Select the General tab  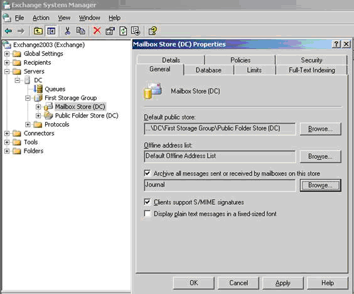(160, 69)
